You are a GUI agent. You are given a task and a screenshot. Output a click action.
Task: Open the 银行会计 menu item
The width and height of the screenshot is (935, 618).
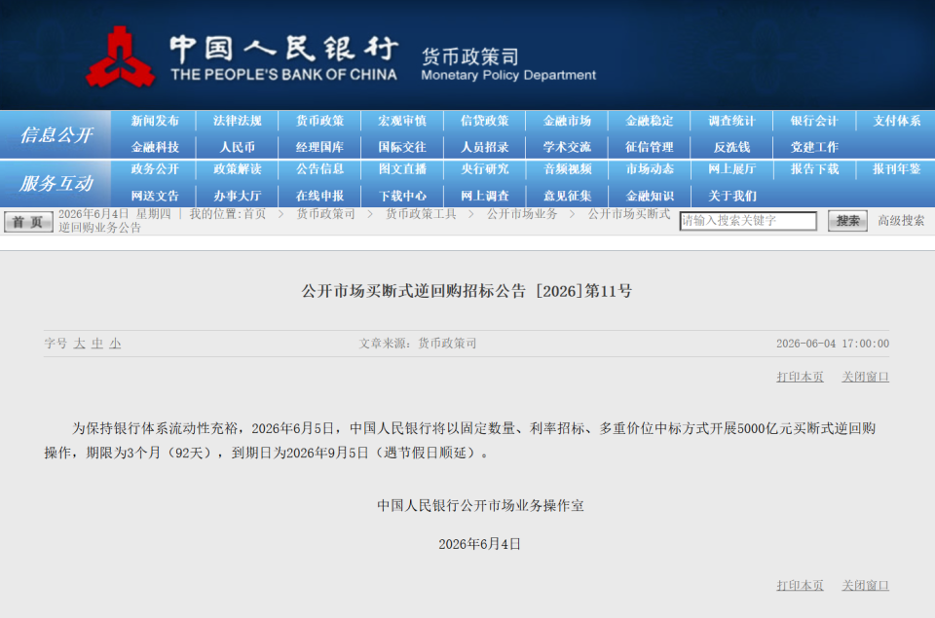tap(814, 121)
